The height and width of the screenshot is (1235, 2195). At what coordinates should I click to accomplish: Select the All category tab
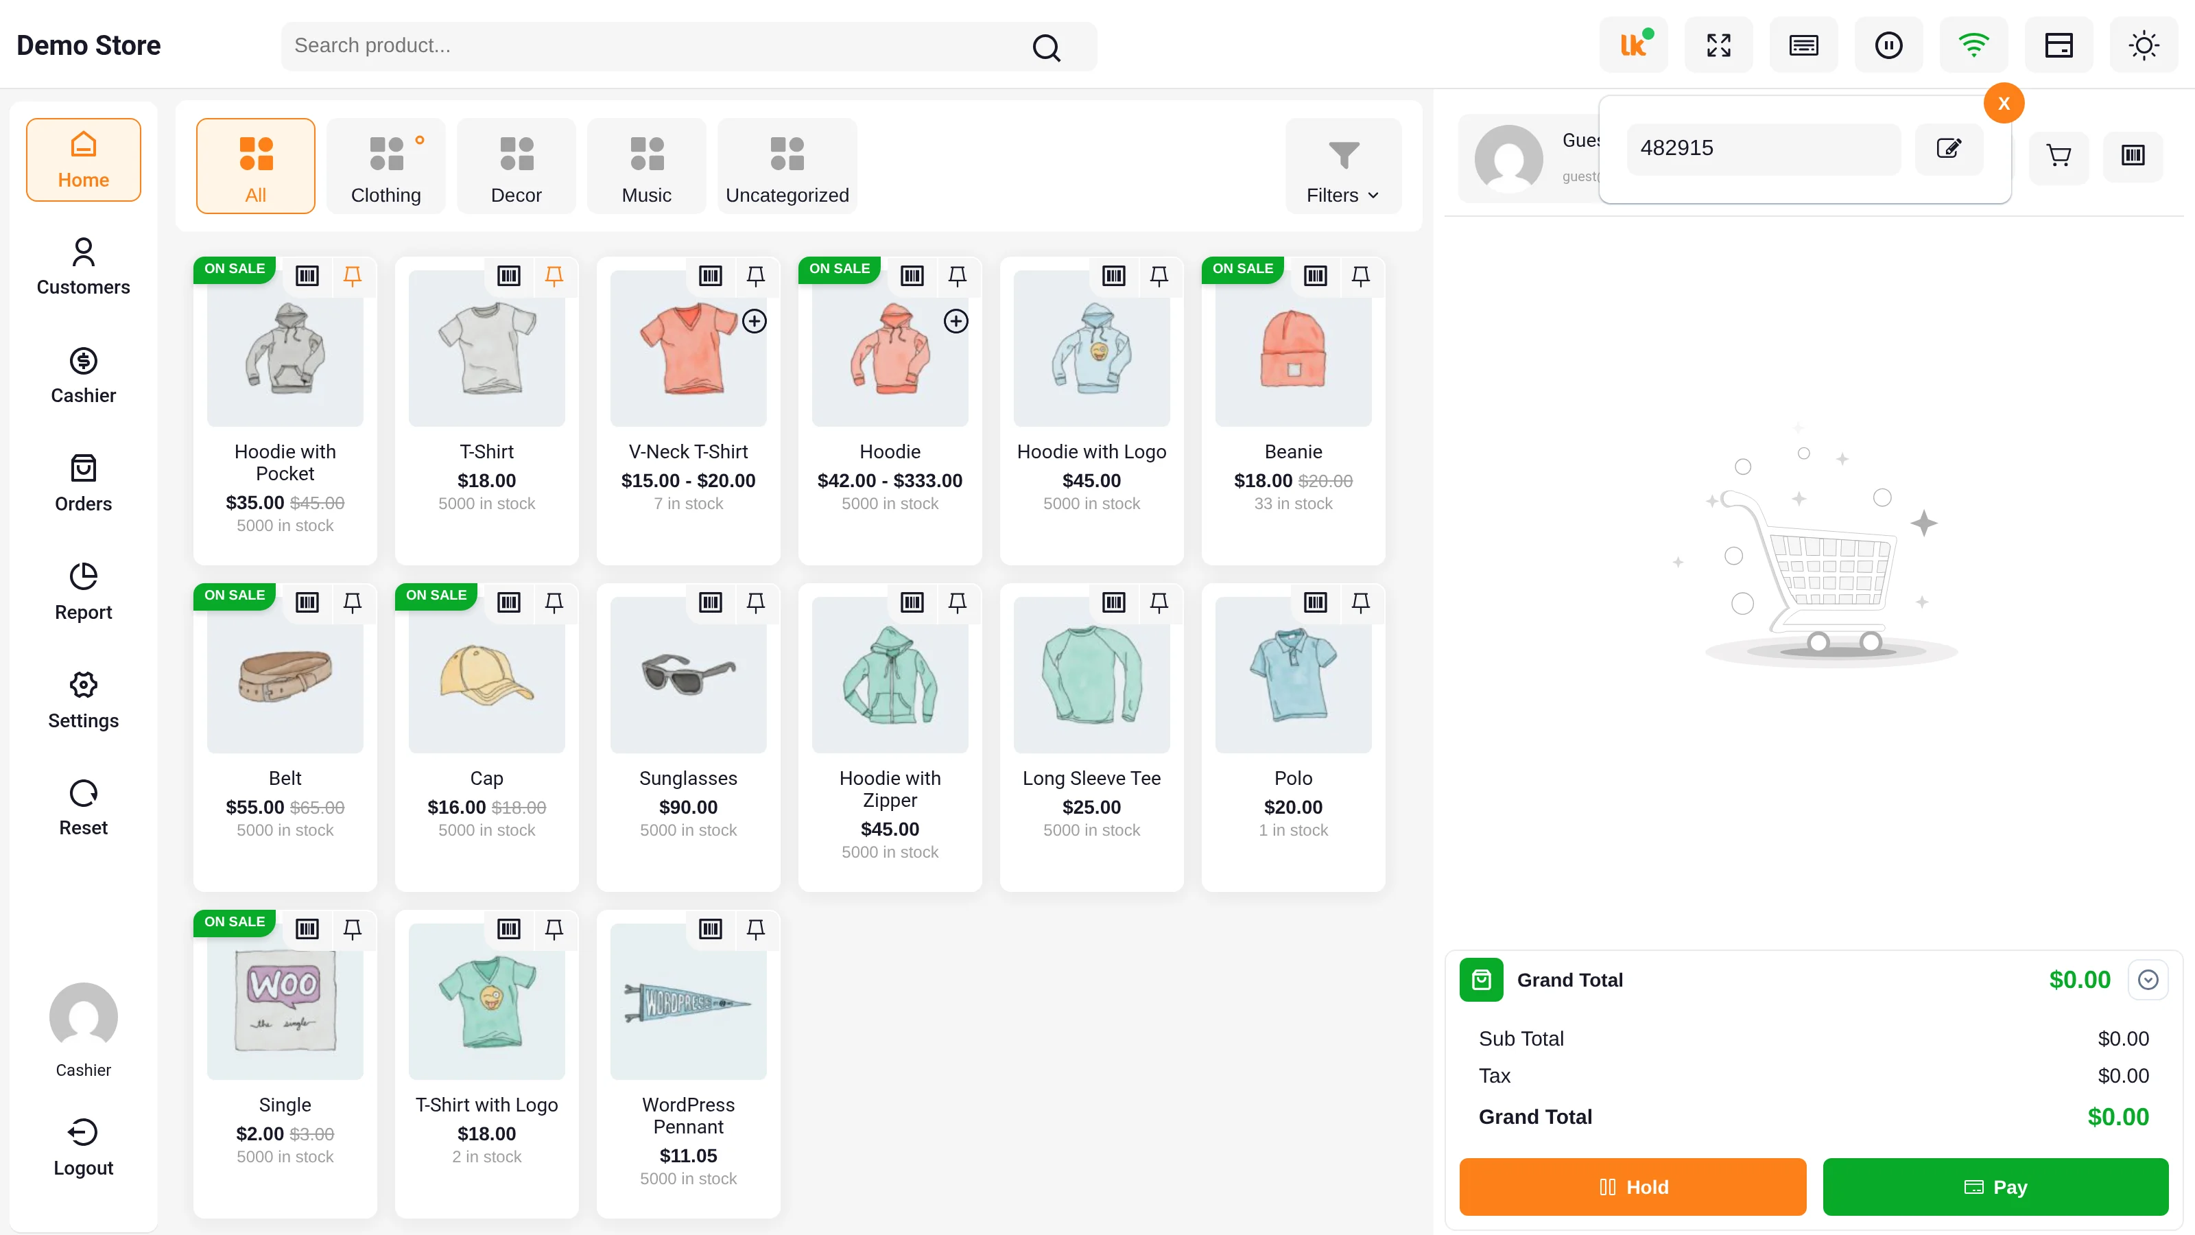pos(256,167)
